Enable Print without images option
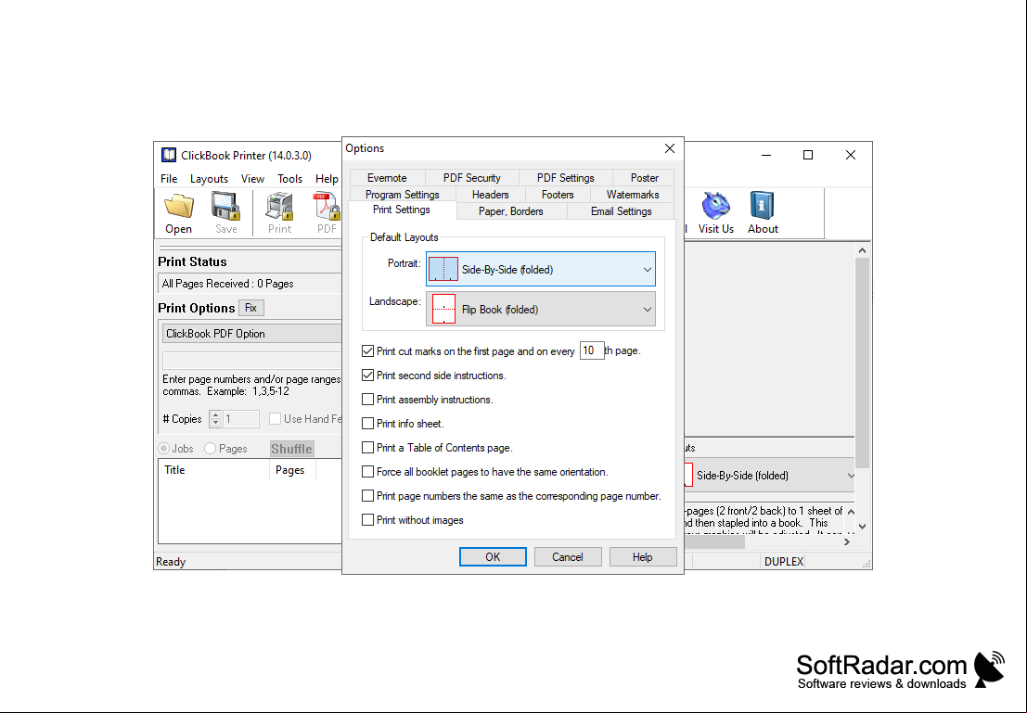This screenshot has width=1027, height=713. [x=368, y=520]
